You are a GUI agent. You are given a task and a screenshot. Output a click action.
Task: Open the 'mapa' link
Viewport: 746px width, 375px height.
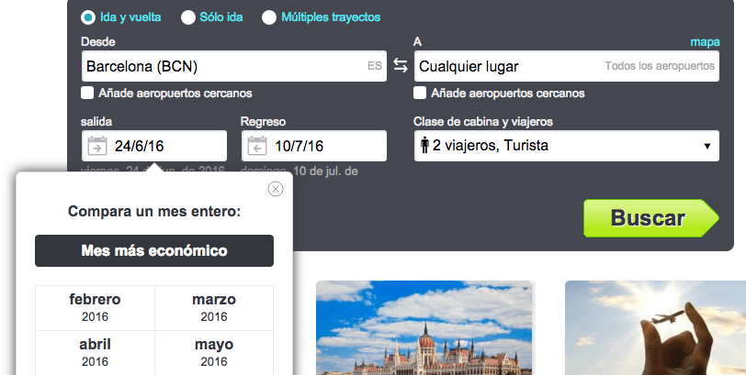pyautogui.click(x=705, y=42)
